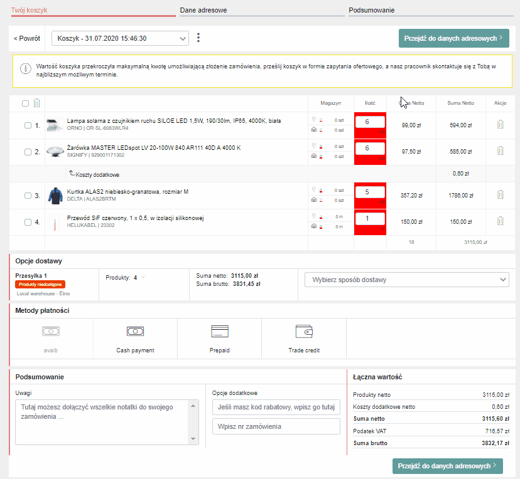Pick the Trade credit wallet icon
520x479 pixels.
coord(304,331)
